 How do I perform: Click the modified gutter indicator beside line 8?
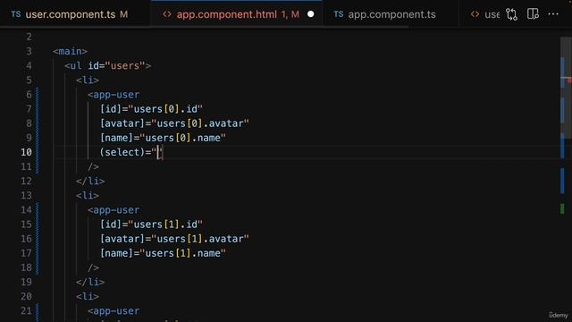pos(38,123)
